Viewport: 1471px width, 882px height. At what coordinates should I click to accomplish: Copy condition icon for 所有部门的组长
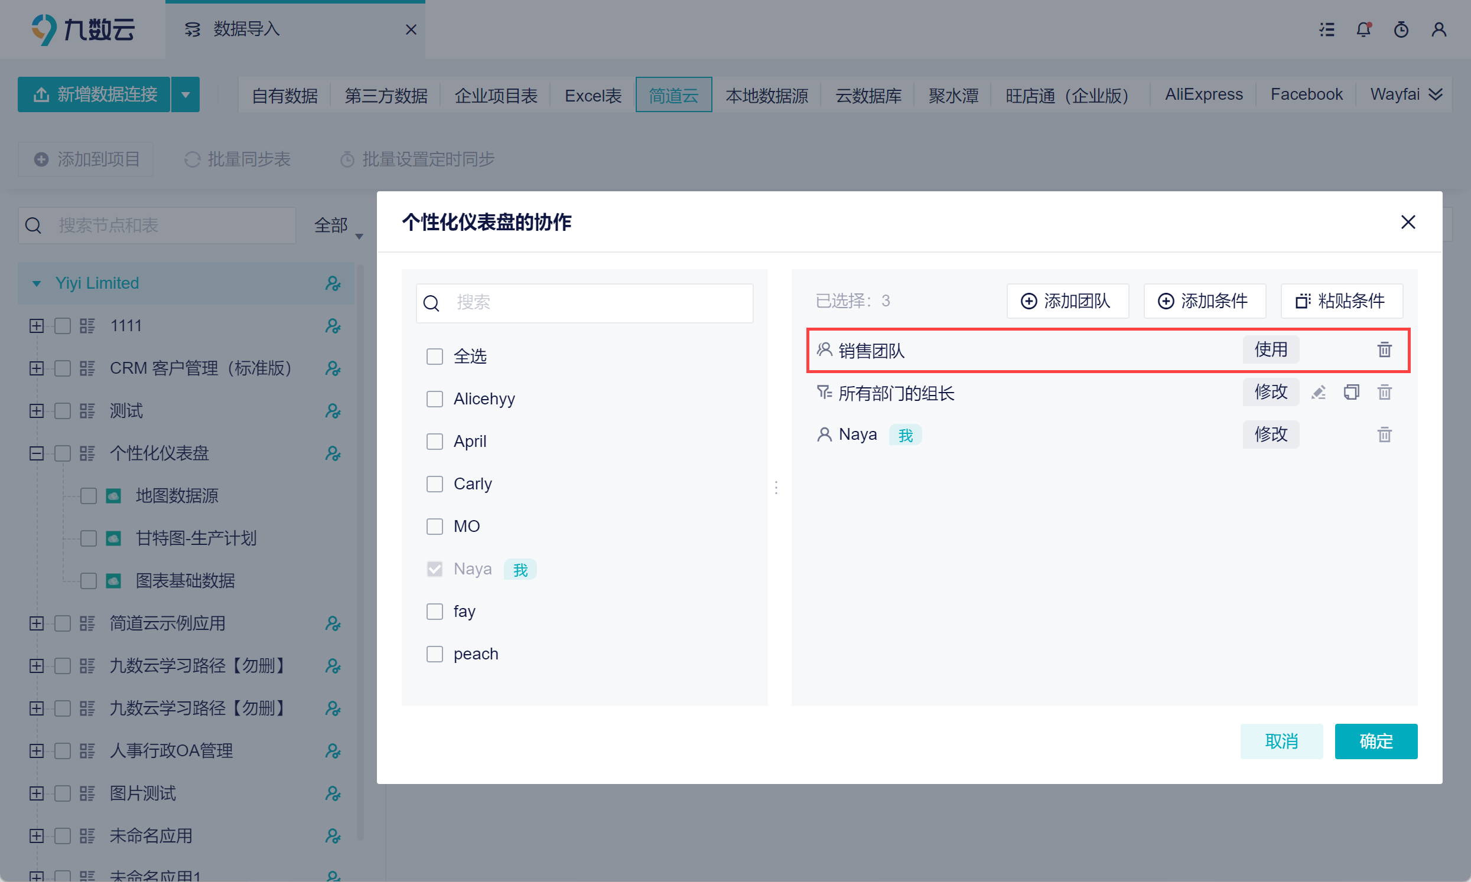click(1351, 392)
